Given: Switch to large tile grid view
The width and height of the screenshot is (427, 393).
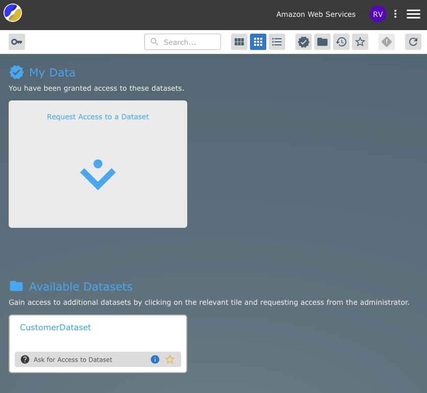Looking at the screenshot, I should pos(239,42).
